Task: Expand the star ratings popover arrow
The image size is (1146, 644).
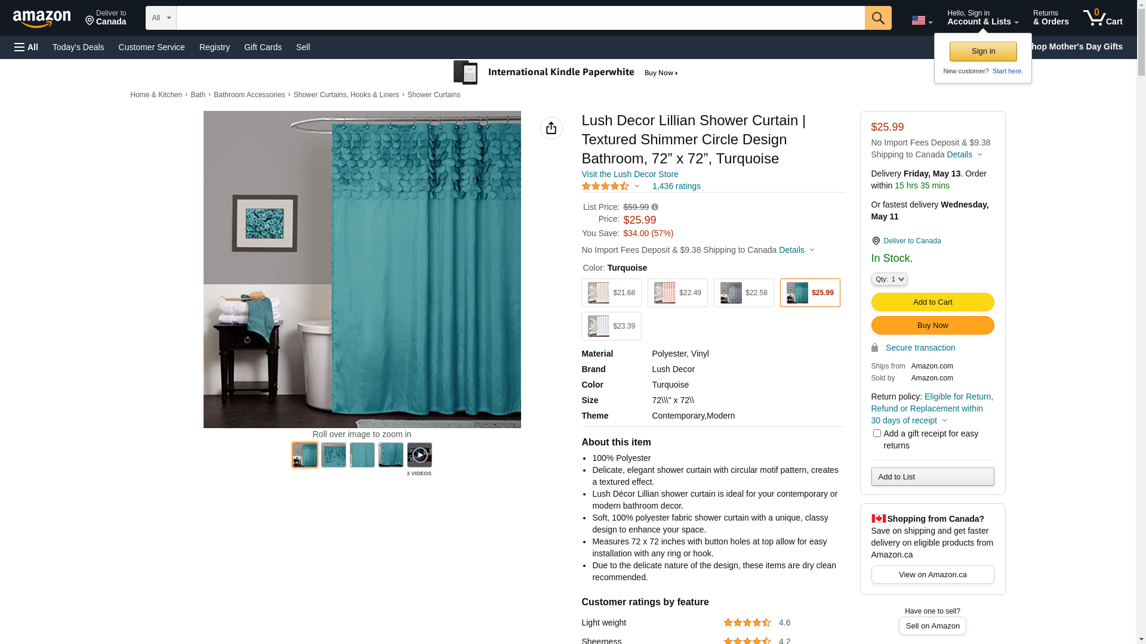Action: (x=637, y=187)
